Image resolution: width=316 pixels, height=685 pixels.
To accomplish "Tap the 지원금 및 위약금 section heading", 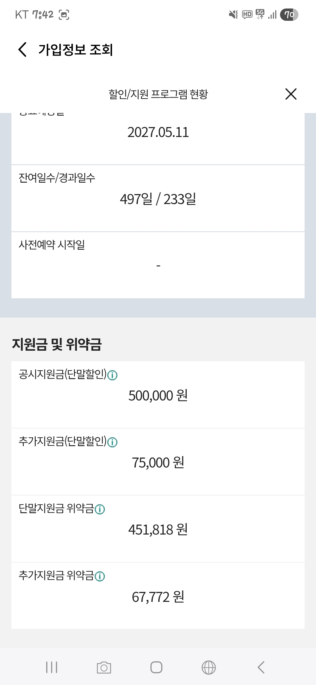I will point(57,344).
